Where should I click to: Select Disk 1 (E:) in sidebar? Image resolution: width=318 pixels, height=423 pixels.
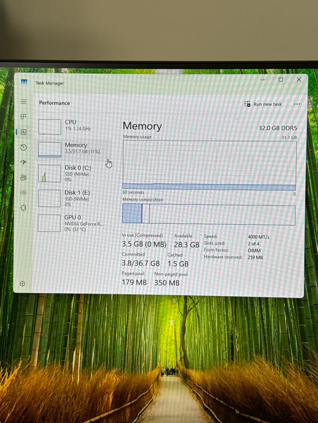(73, 198)
